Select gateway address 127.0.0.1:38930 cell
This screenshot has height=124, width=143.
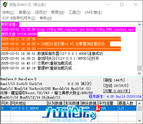[x=29, y=108]
